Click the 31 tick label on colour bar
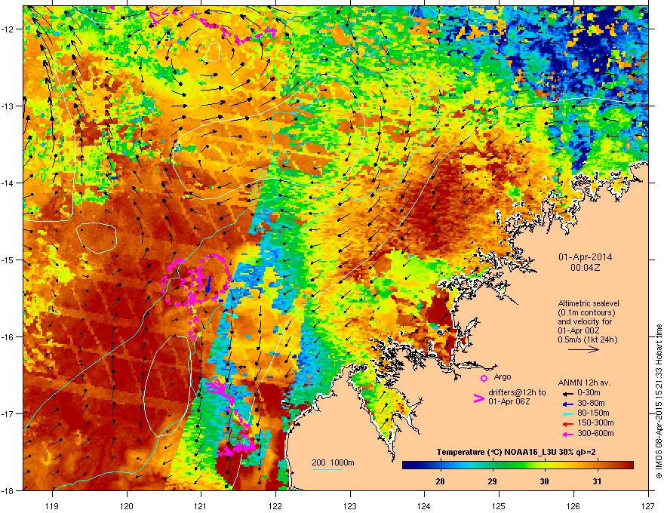The height and width of the screenshot is (513, 664). 597,481
